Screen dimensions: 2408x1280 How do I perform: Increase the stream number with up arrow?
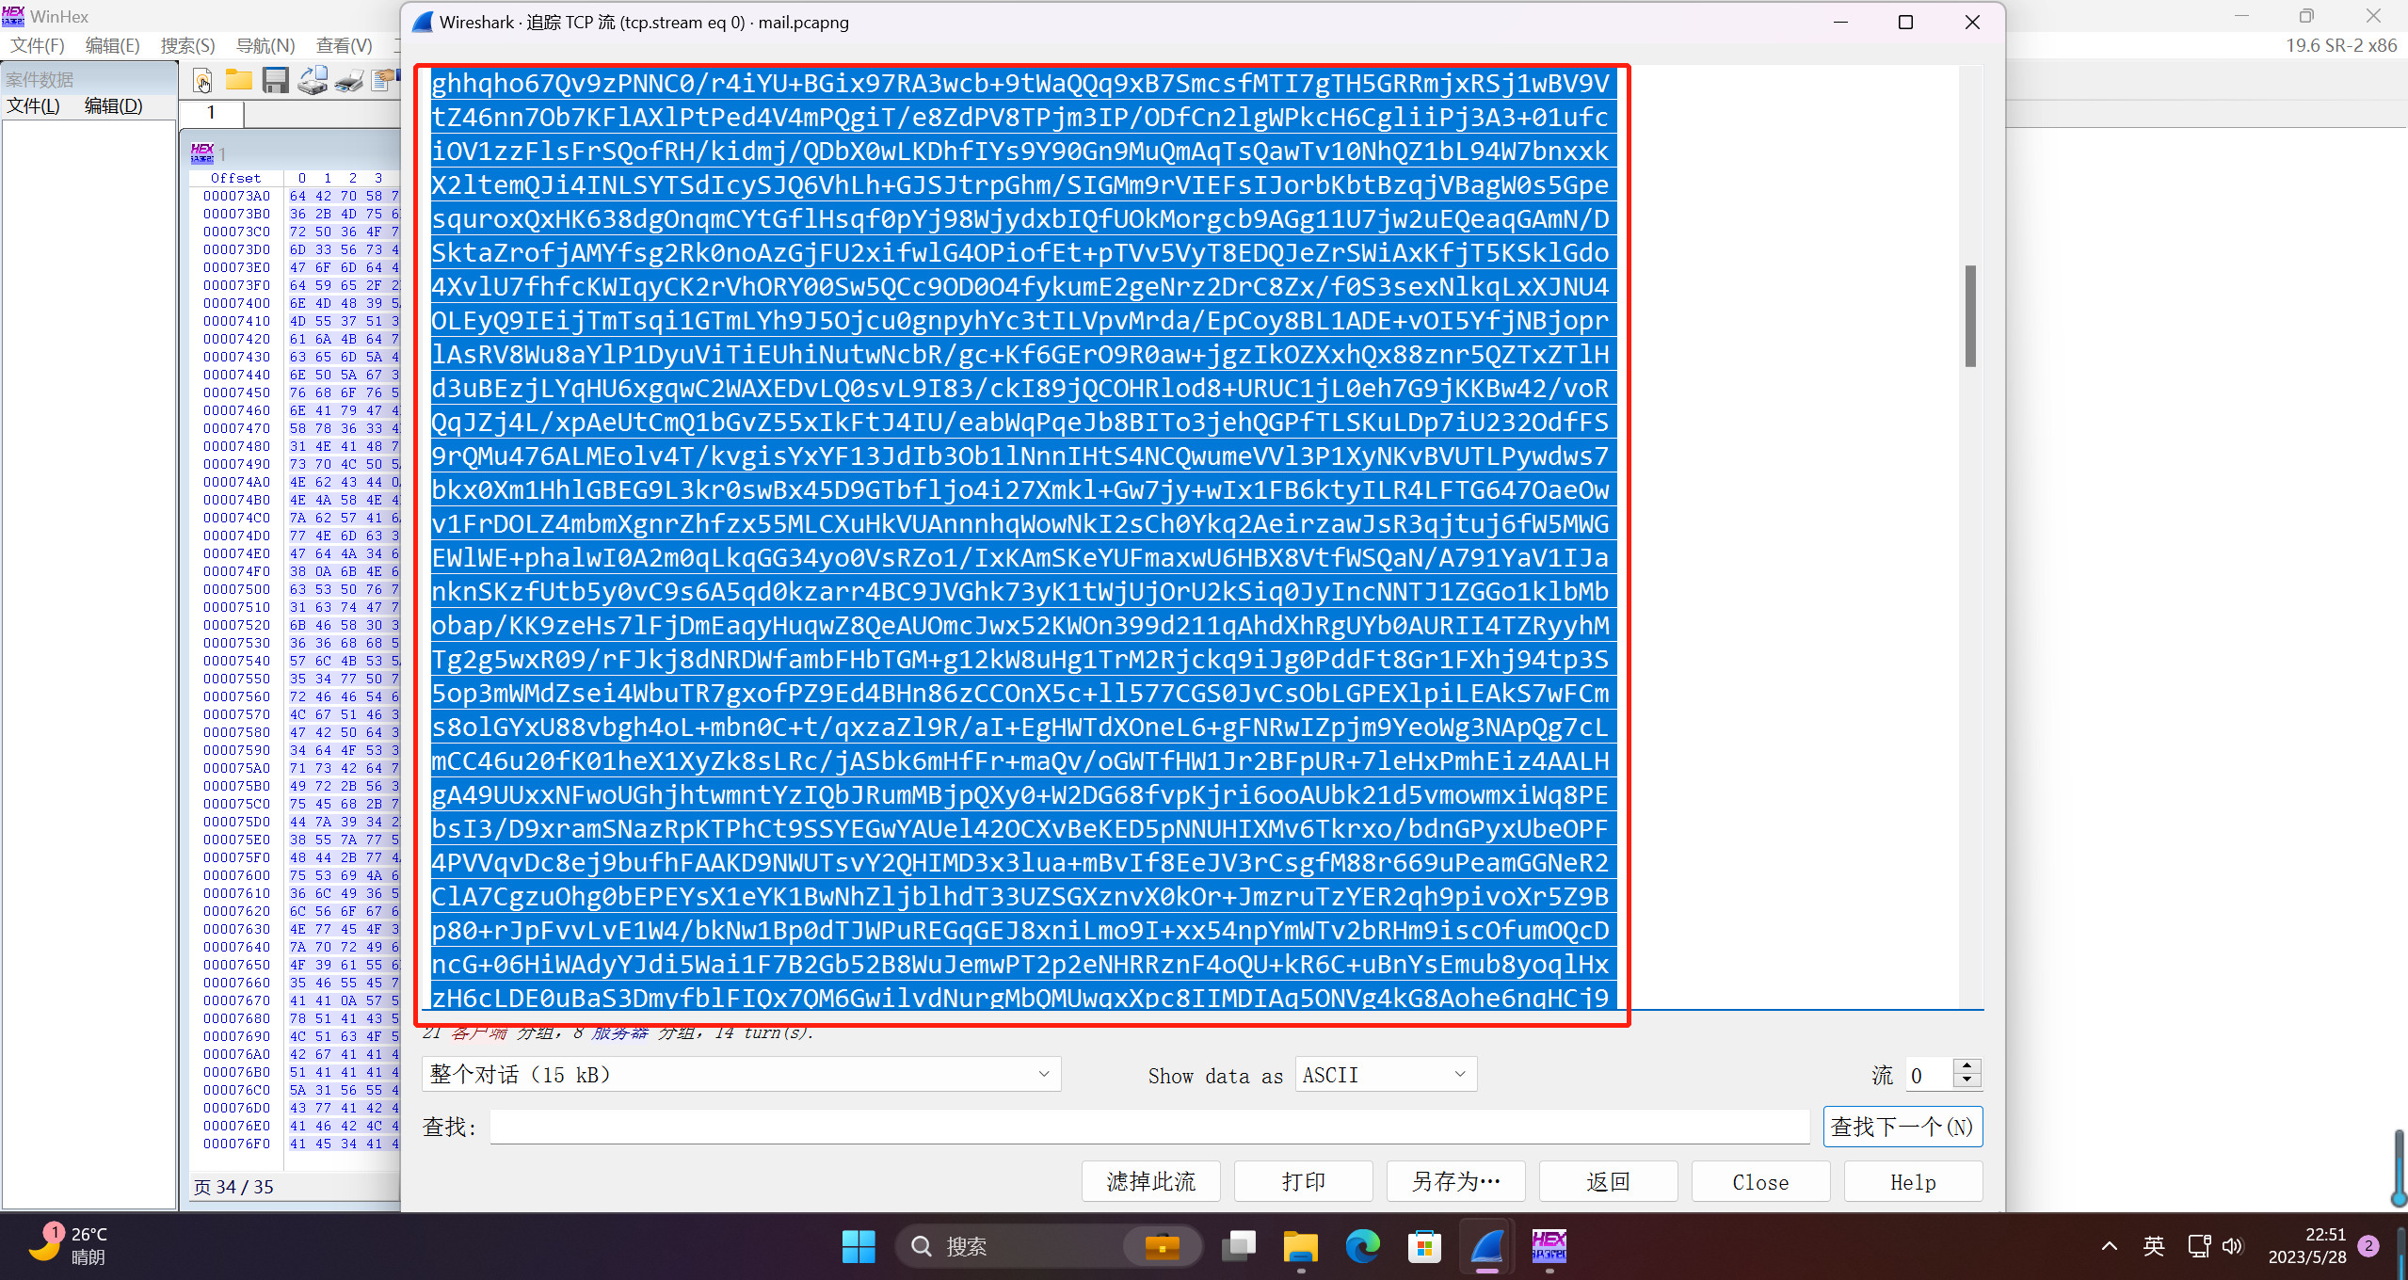1967,1066
